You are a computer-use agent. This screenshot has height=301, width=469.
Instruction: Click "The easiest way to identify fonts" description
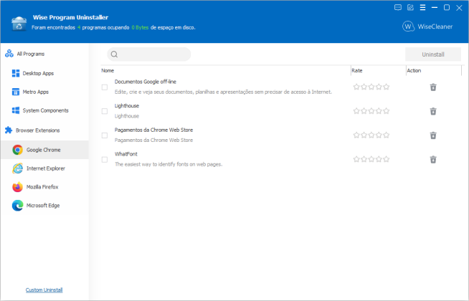click(169, 164)
